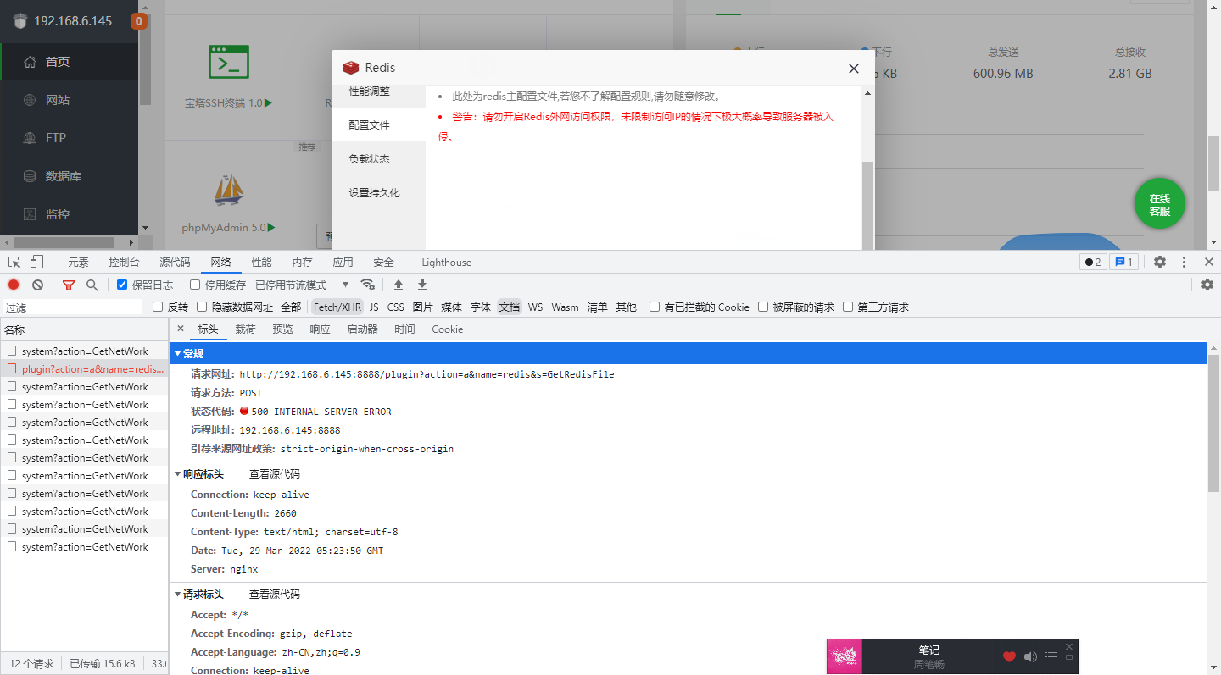The height and width of the screenshot is (675, 1221).
Task: Uncheck the 保留日志 checkbox
Action: pos(122,285)
